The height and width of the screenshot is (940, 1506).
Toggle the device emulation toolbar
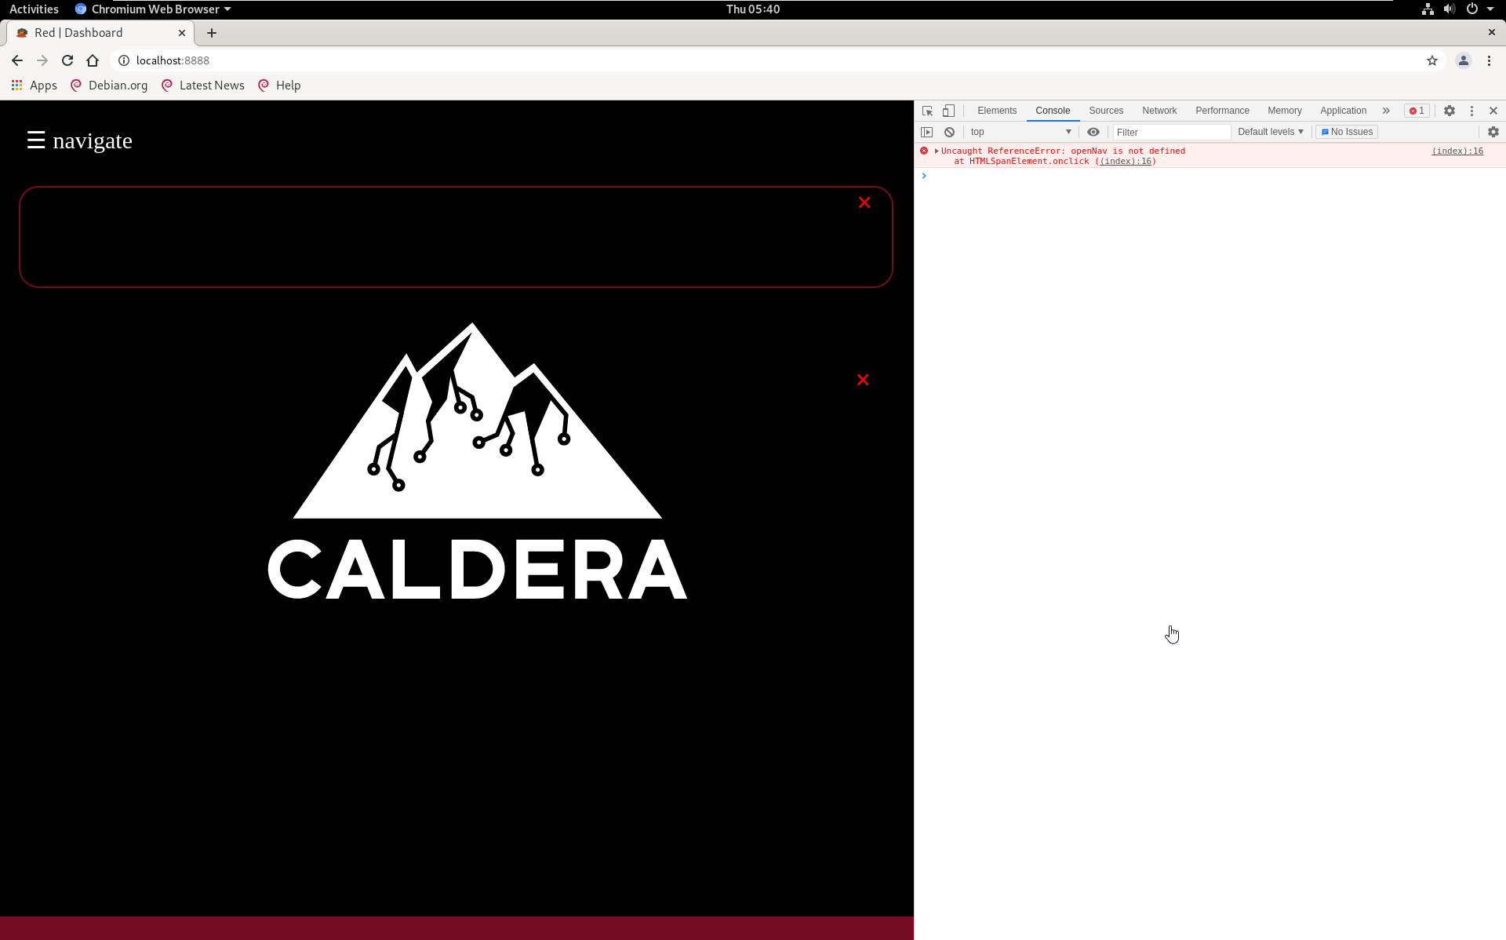pyautogui.click(x=948, y=111)
